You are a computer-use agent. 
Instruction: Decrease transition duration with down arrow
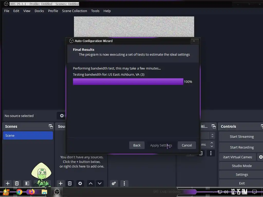coord(212,146)
